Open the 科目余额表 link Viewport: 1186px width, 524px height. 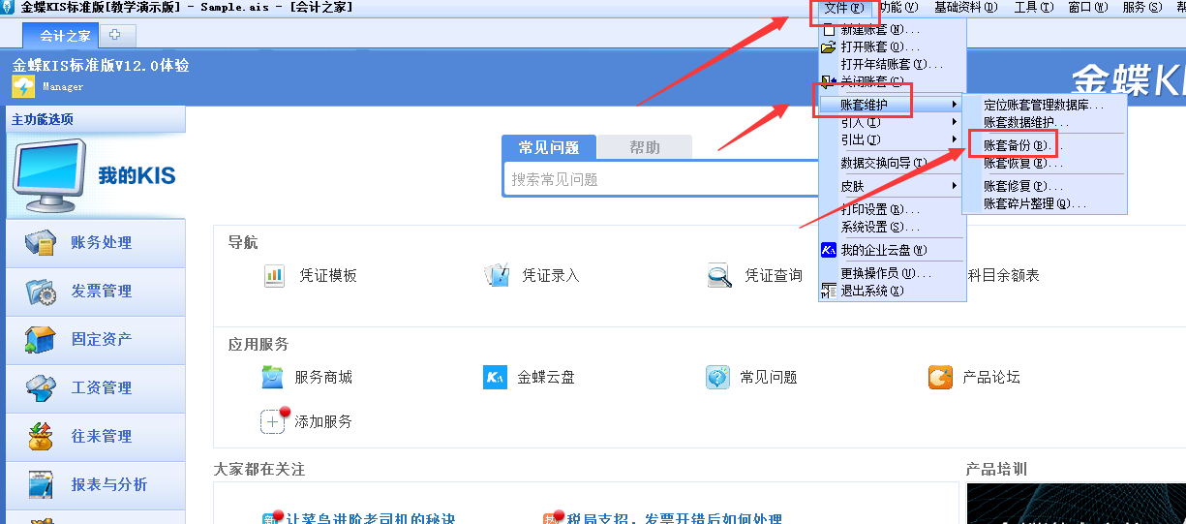pos(1003,276)
